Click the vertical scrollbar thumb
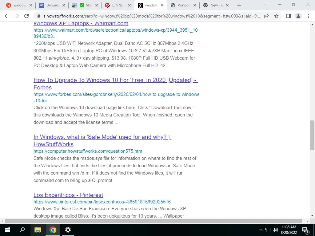 tap(312, 135)
